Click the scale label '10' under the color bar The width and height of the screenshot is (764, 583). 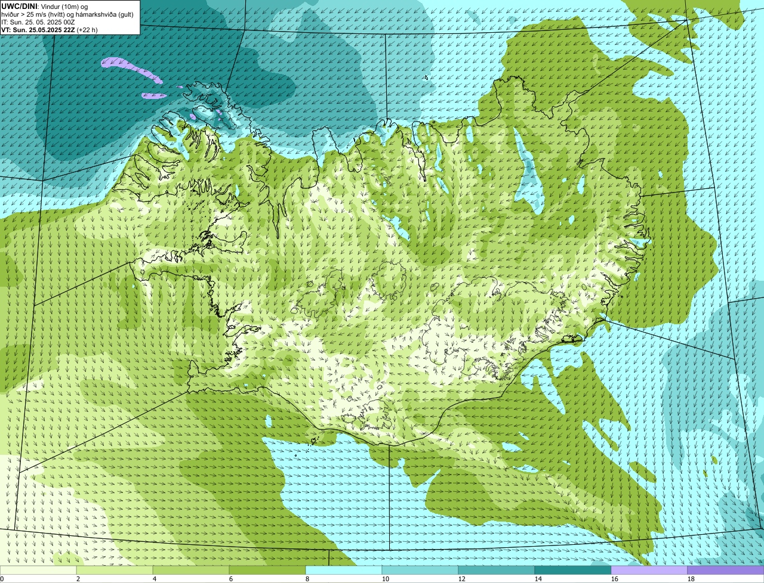click(x=386, y=579)
